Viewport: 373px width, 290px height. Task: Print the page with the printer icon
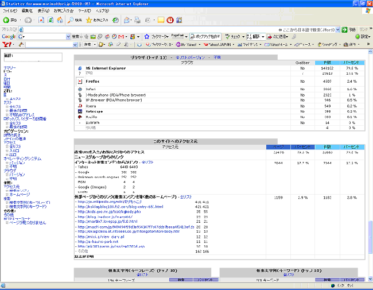point(138,20)
